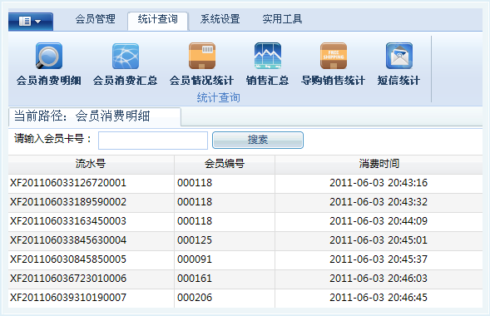Click time 2011-06-03 20:46:45

(379, 298)
